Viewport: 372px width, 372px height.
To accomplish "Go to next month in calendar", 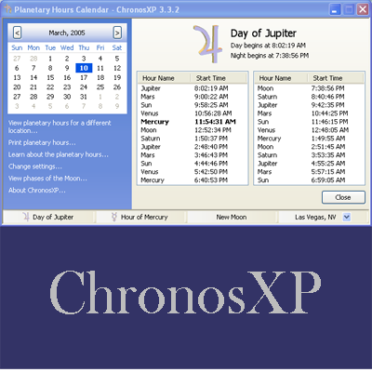I will pos(117,33).
